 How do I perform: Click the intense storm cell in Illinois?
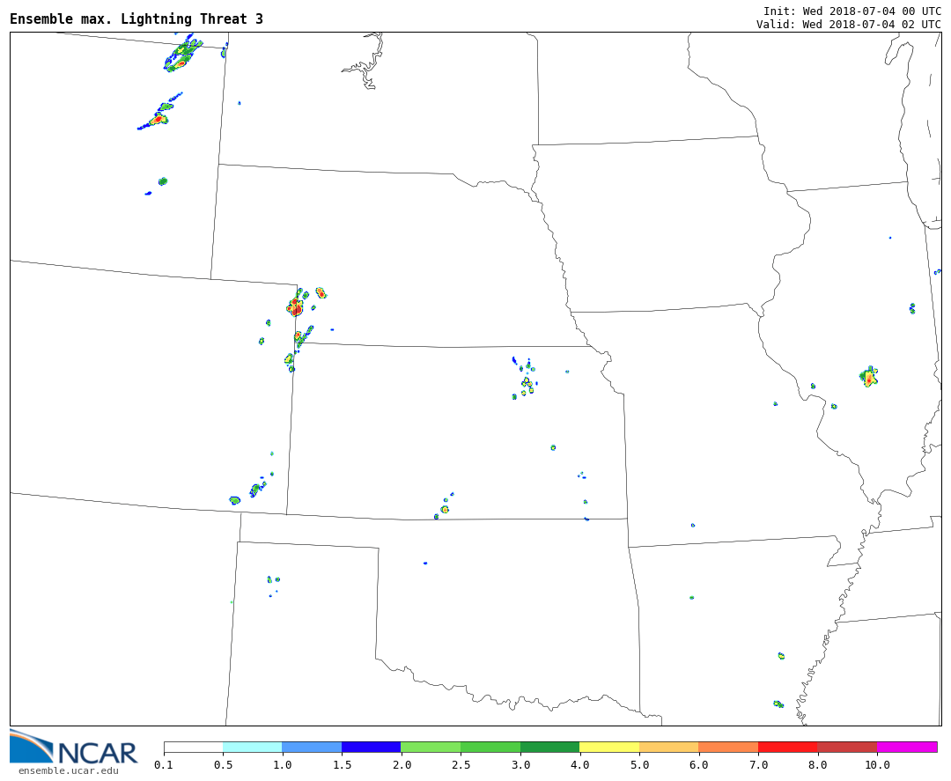869,378
